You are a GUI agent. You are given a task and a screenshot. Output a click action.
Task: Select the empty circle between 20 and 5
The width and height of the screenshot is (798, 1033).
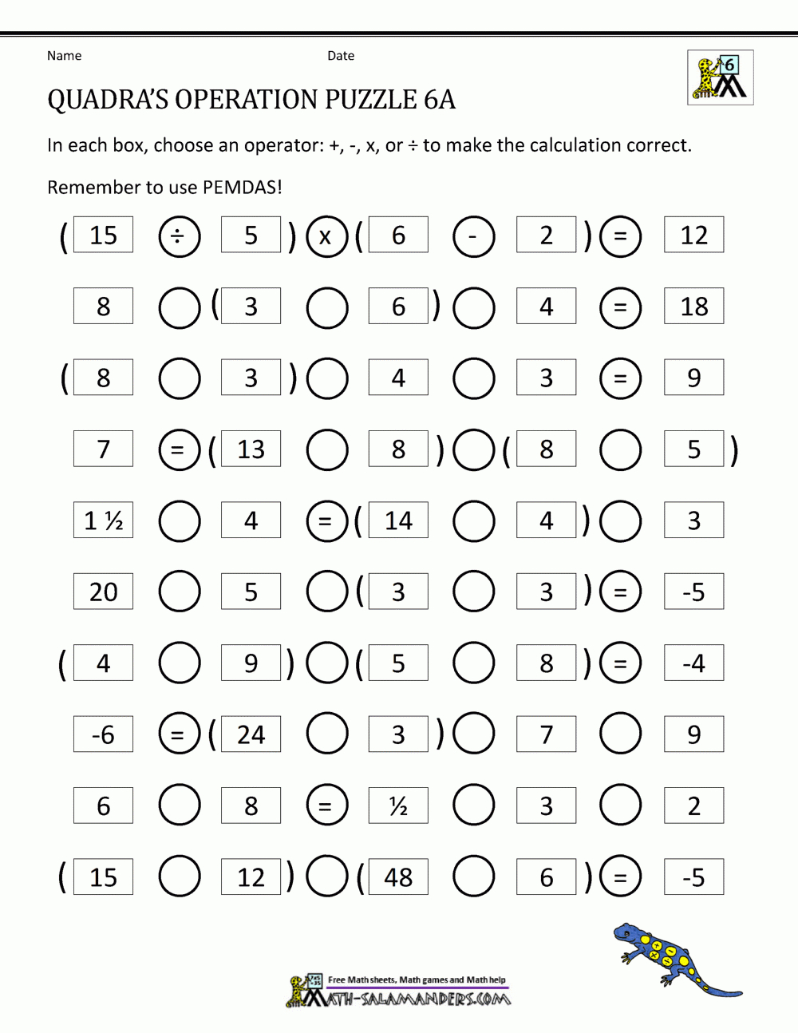click(179, 592)
